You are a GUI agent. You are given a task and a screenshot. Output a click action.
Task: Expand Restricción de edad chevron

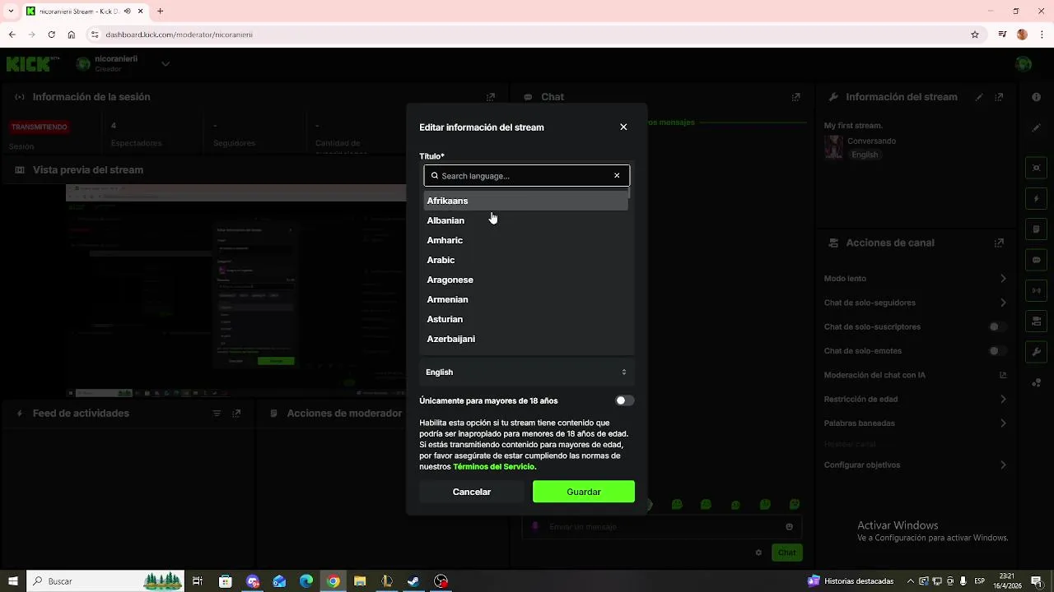(x=1003, y=400)
